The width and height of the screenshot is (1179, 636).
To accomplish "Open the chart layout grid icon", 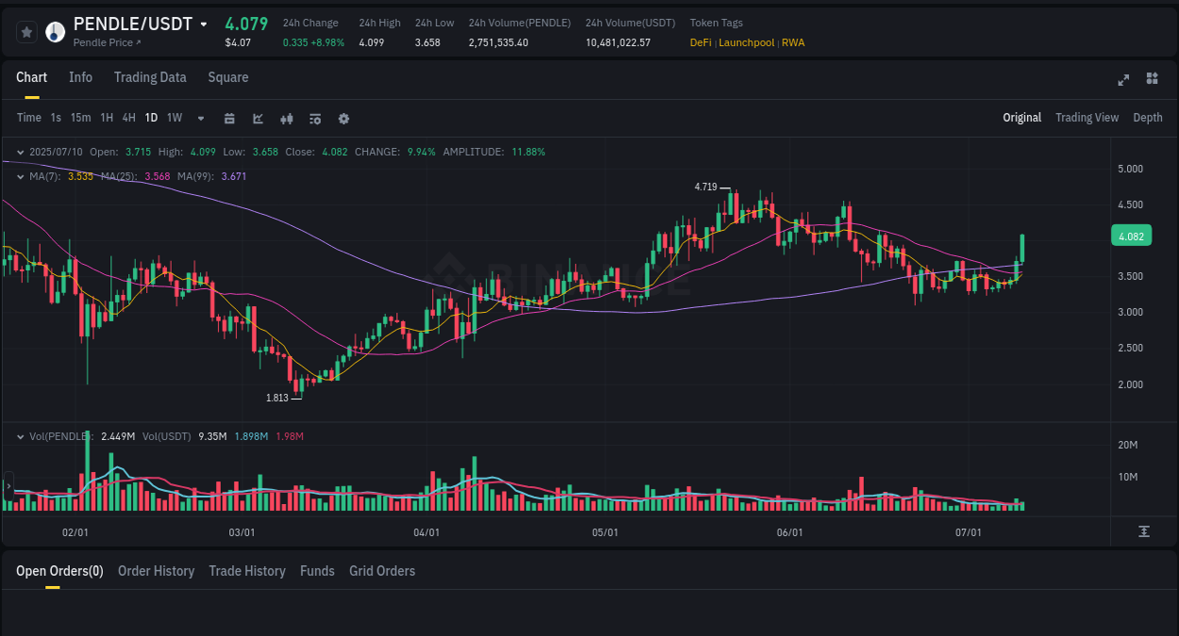I will pyautogui.click(x=1152, y=79).
